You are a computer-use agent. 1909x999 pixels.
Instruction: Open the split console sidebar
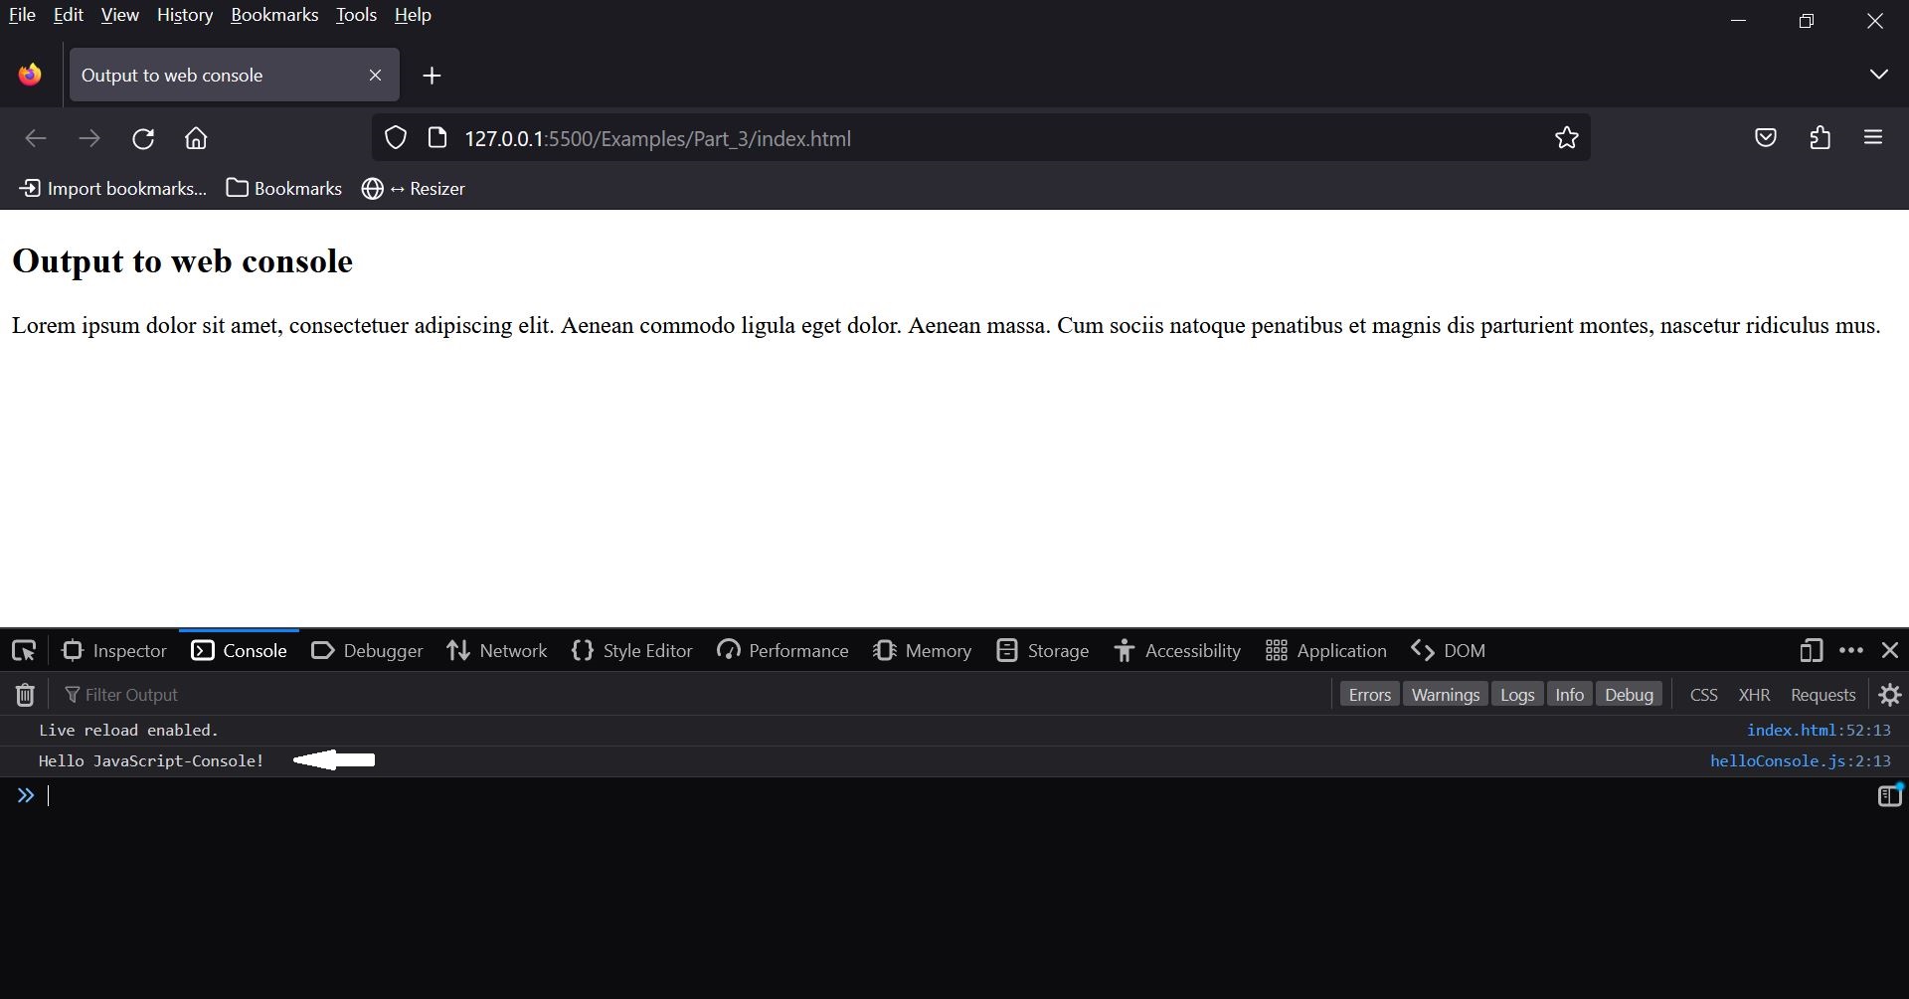coord(1888,794)
